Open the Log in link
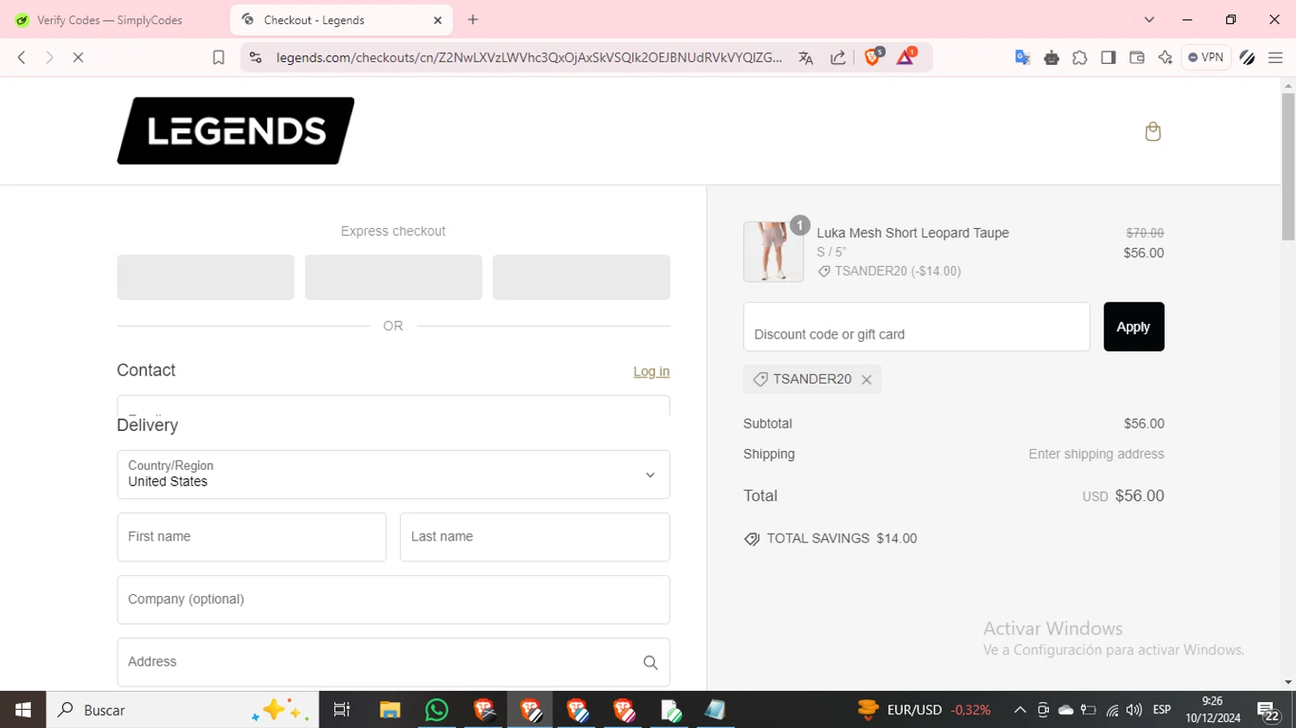The image size is (1296, 728). [x=651, y=371]
